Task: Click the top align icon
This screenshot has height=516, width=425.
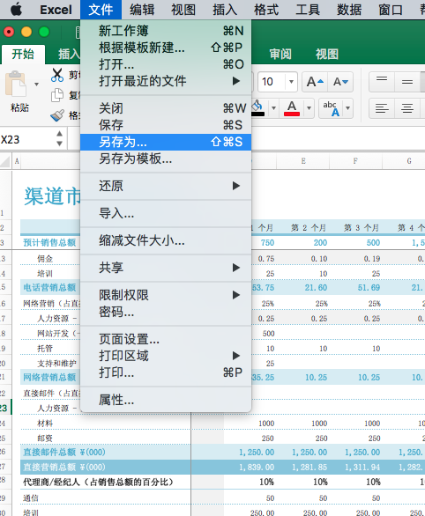Action: click(382, 82)
